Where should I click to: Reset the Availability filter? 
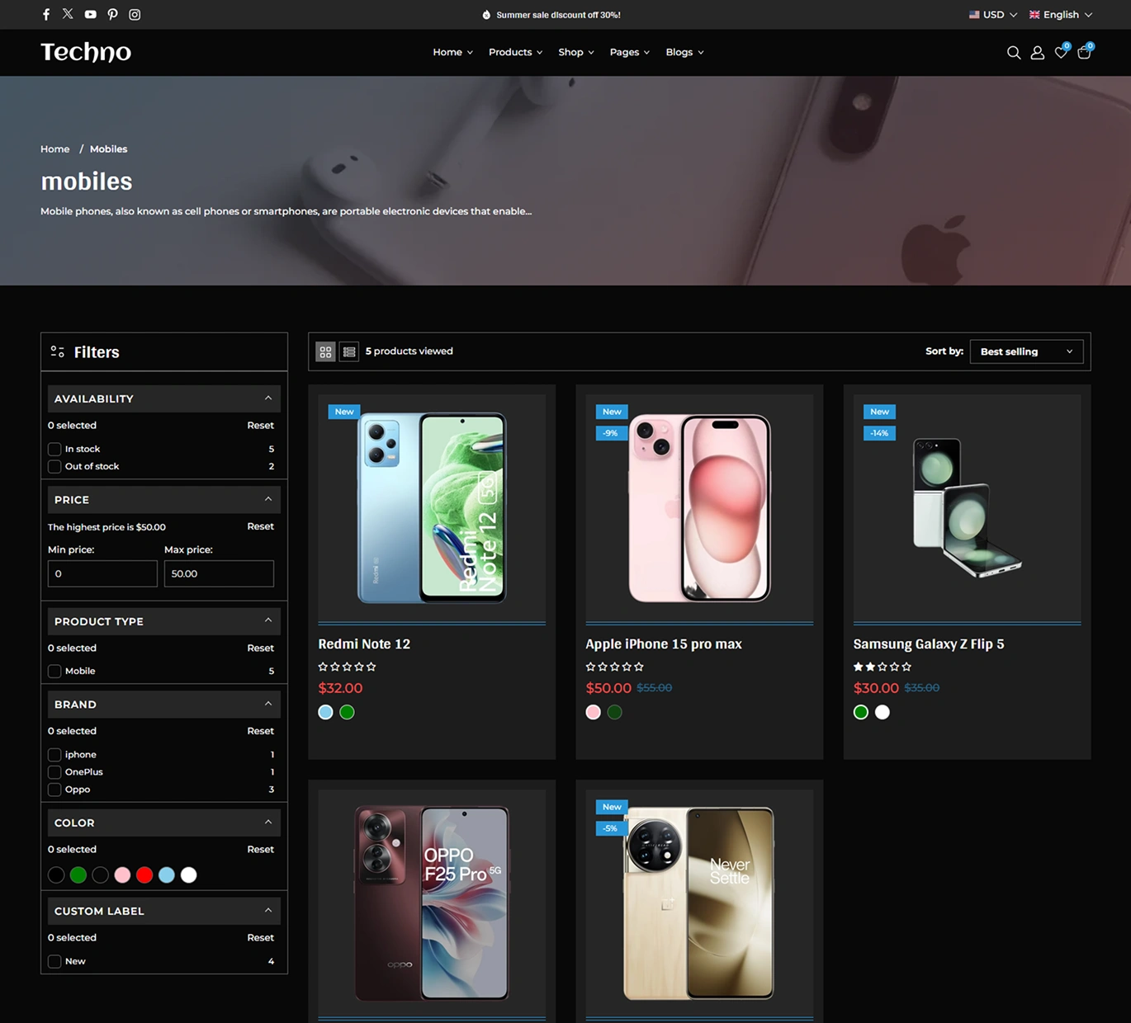(260, 426)
